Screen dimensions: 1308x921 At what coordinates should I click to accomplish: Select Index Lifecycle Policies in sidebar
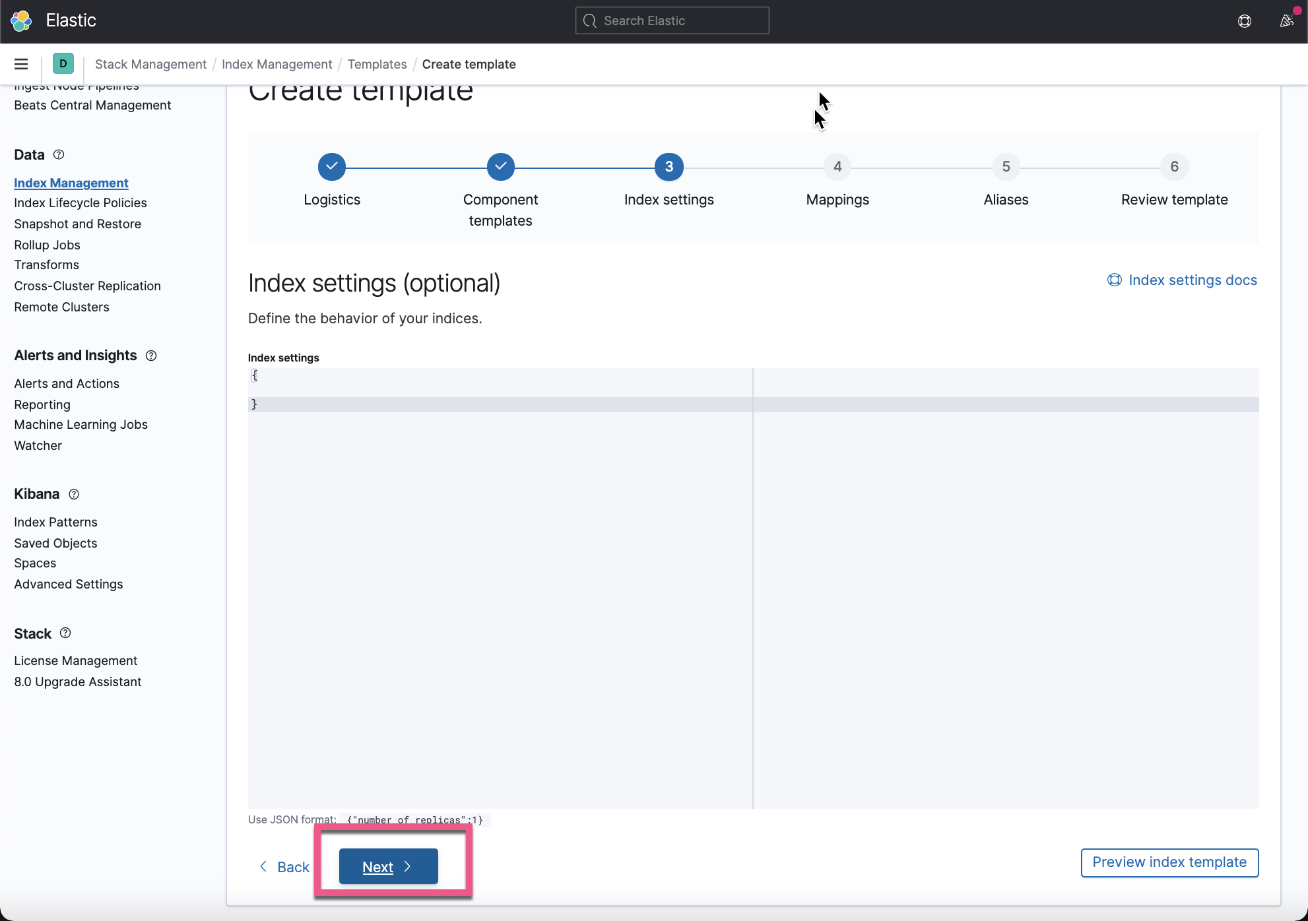[81, 203]
